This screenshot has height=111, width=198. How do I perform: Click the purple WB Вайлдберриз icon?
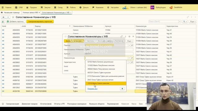click(x=152, y=7)
